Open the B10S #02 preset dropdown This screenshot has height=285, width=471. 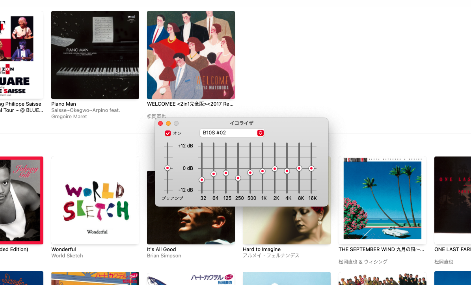point(232,133)
